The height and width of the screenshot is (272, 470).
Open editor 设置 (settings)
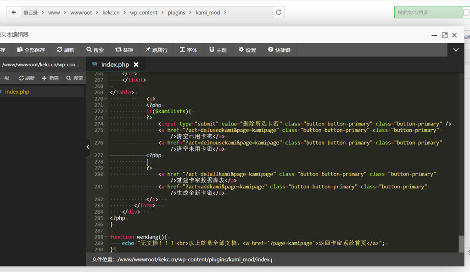247,50
